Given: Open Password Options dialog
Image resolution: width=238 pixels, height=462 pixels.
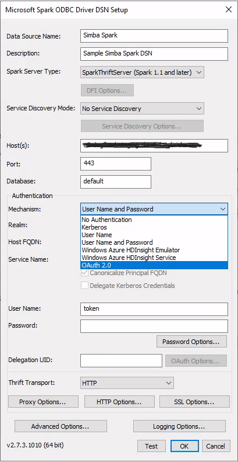Looking at the screenshot, I should 191,342.
